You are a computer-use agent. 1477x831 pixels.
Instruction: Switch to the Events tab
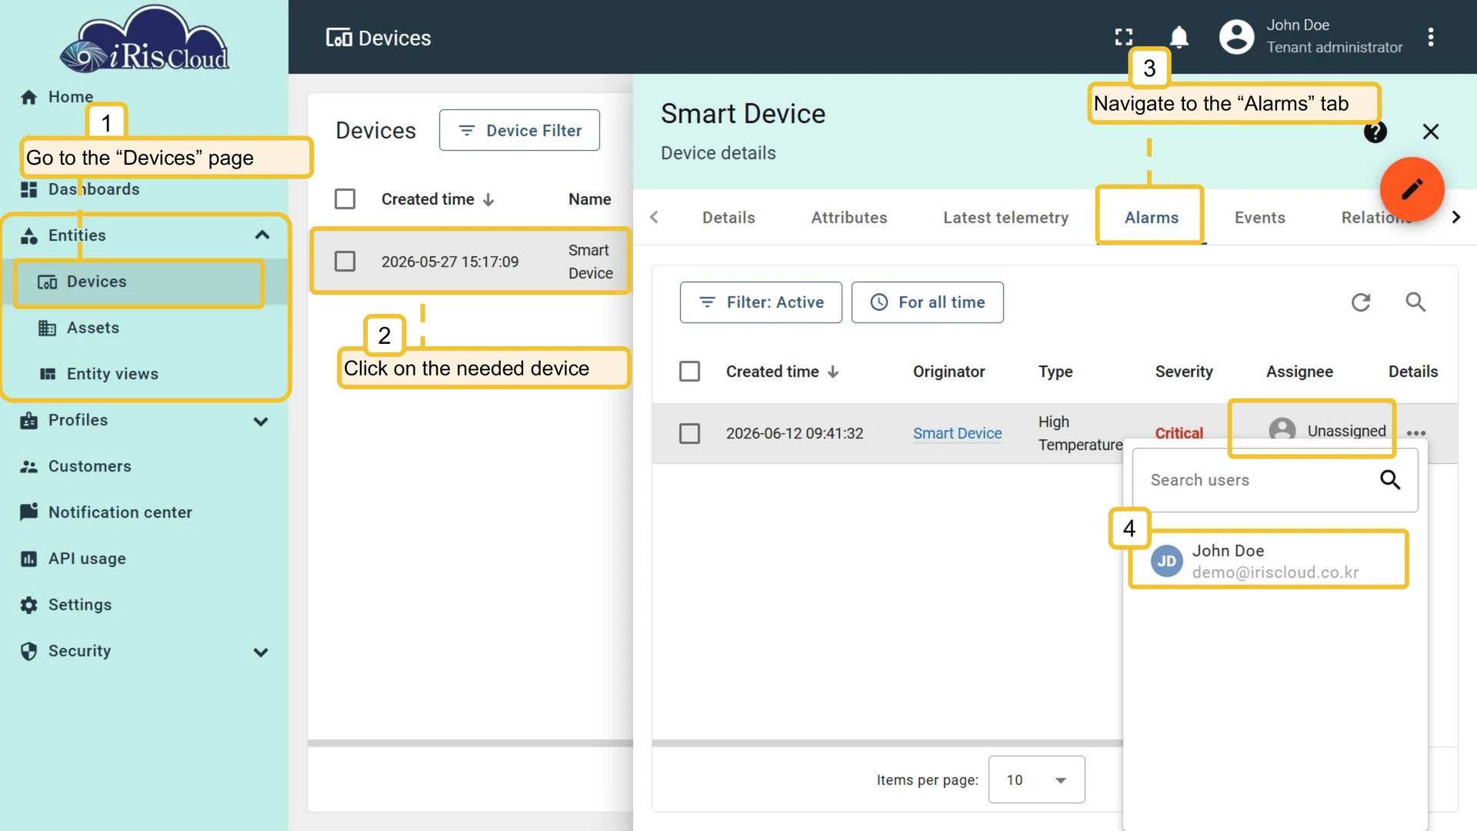(x=1259, y=218)
